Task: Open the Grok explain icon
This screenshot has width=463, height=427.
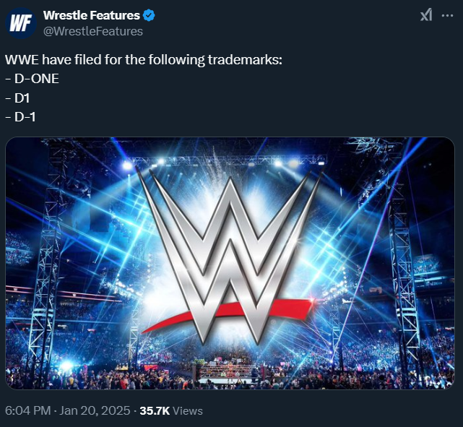Action: coord(426,16)
